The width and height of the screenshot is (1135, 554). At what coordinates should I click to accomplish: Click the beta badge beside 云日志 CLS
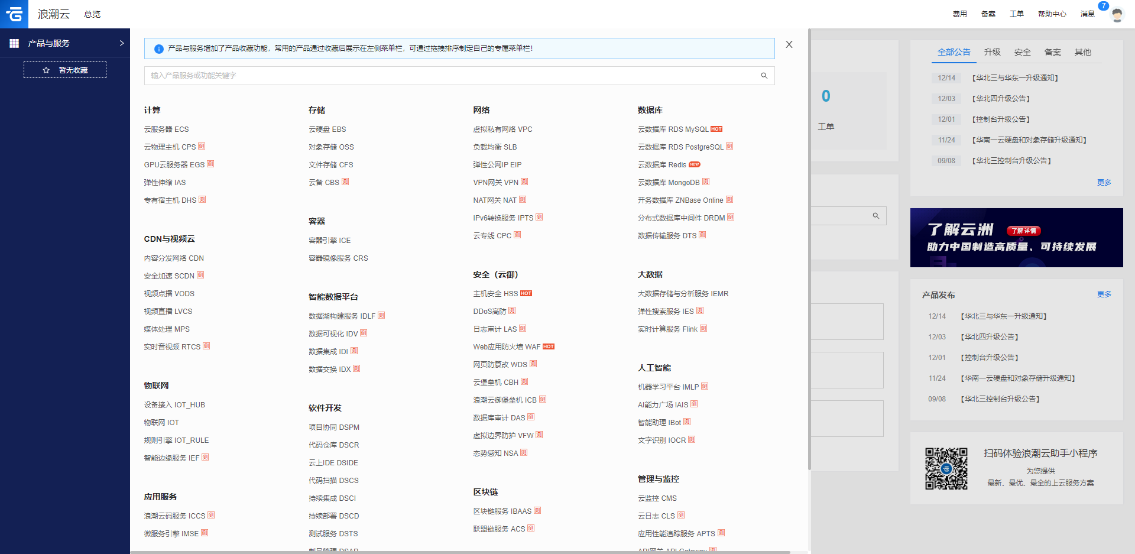tap(681, 515)
